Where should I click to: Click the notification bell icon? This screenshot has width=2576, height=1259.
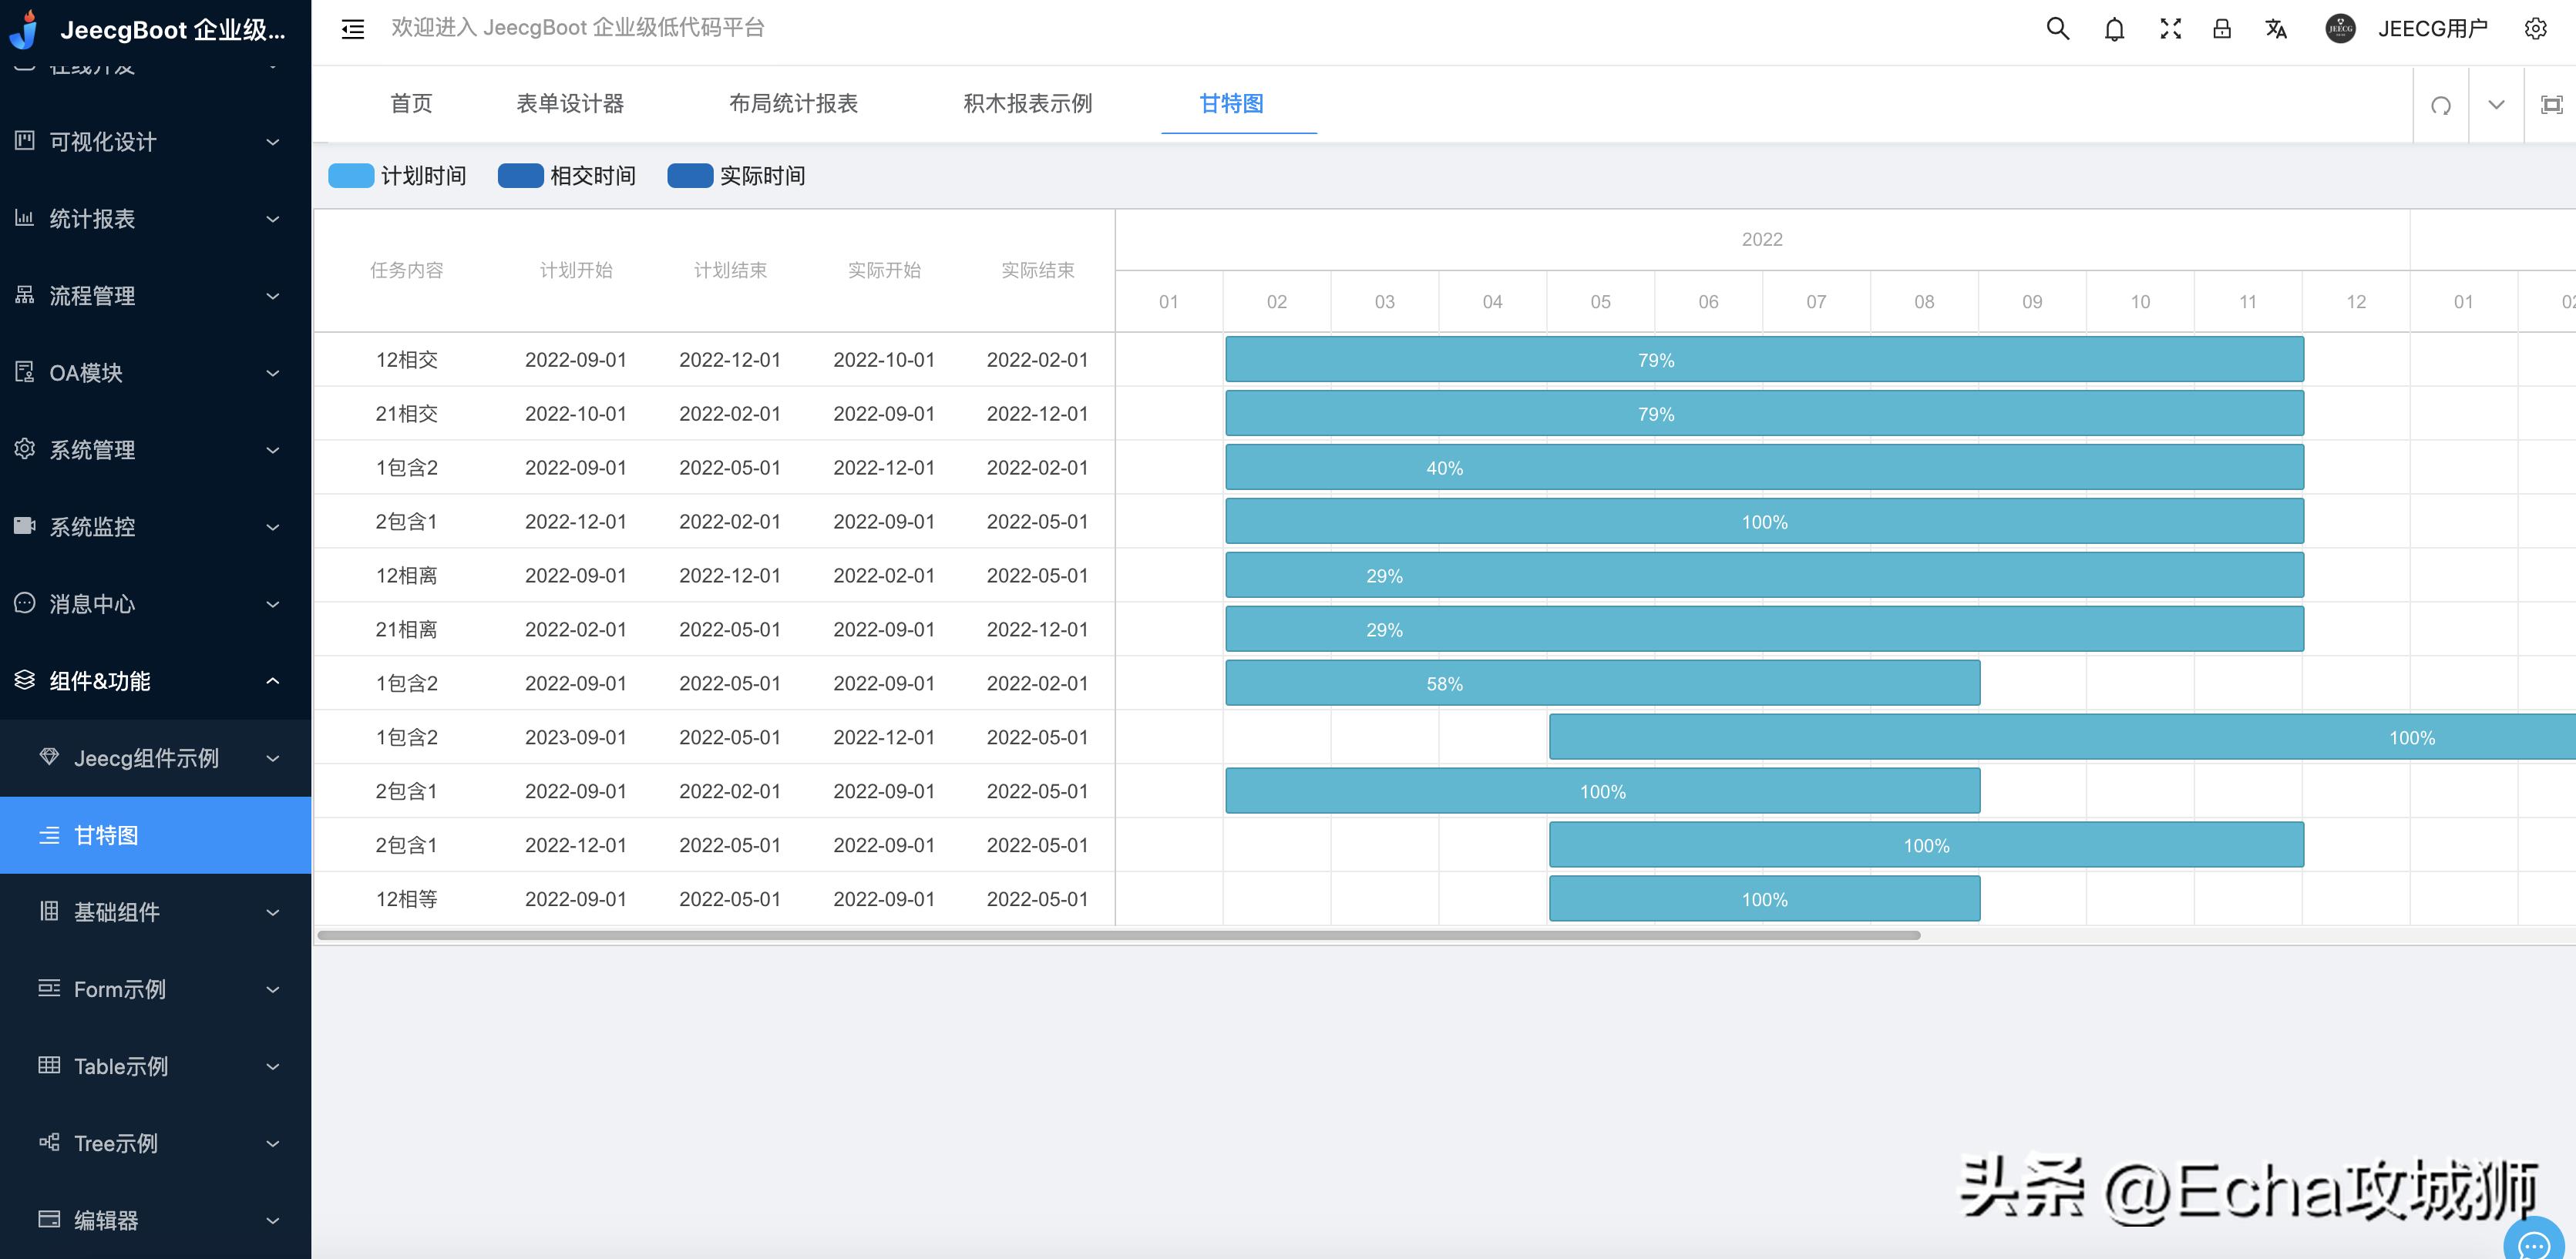pyautogui.click(x=2114, y=28)
